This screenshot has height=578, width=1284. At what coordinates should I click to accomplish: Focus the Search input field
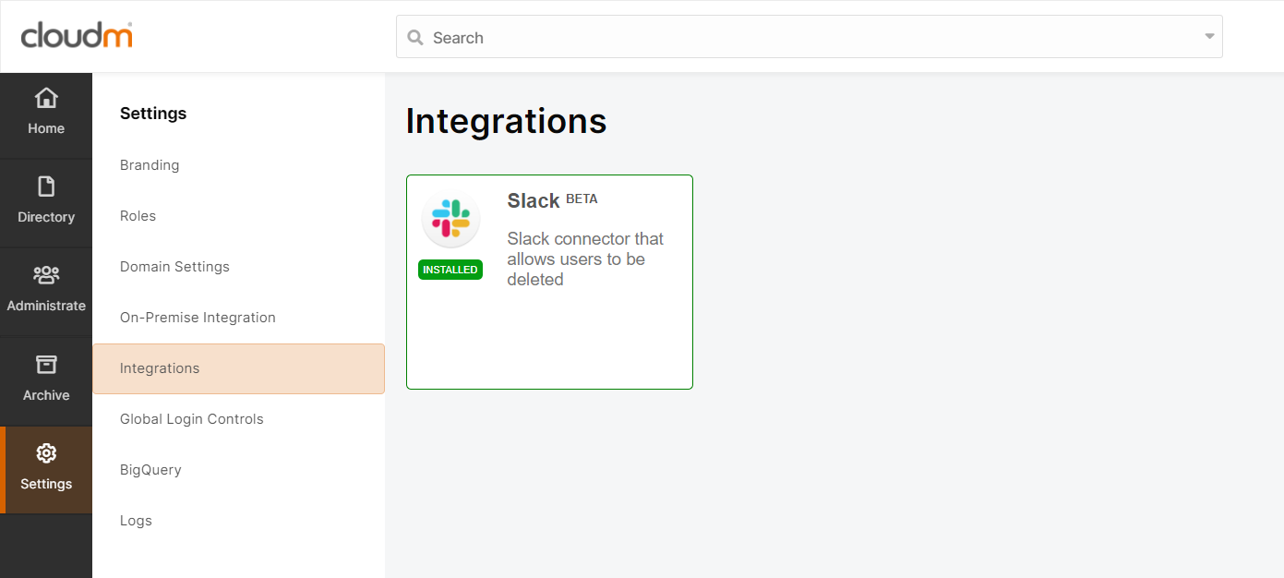coord(810,37)
